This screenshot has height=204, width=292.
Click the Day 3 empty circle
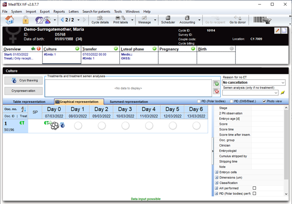click(x=125, y=126)
